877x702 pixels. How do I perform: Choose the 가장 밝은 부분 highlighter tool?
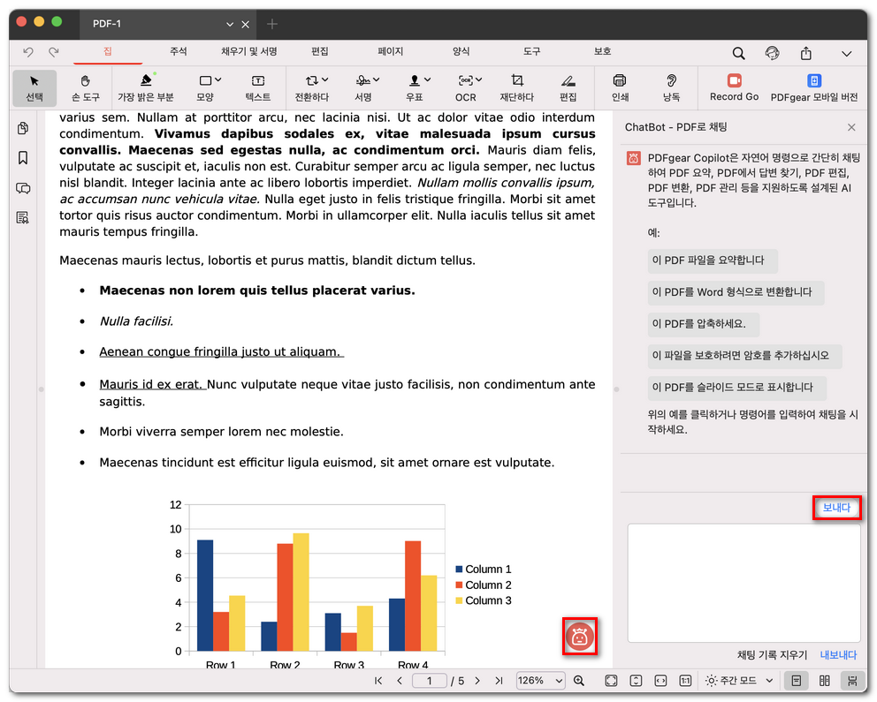click(145, 87)
